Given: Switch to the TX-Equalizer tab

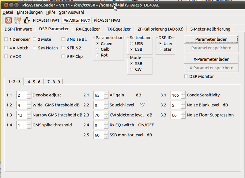Looking at the screenshot, I should coord(119,29).
